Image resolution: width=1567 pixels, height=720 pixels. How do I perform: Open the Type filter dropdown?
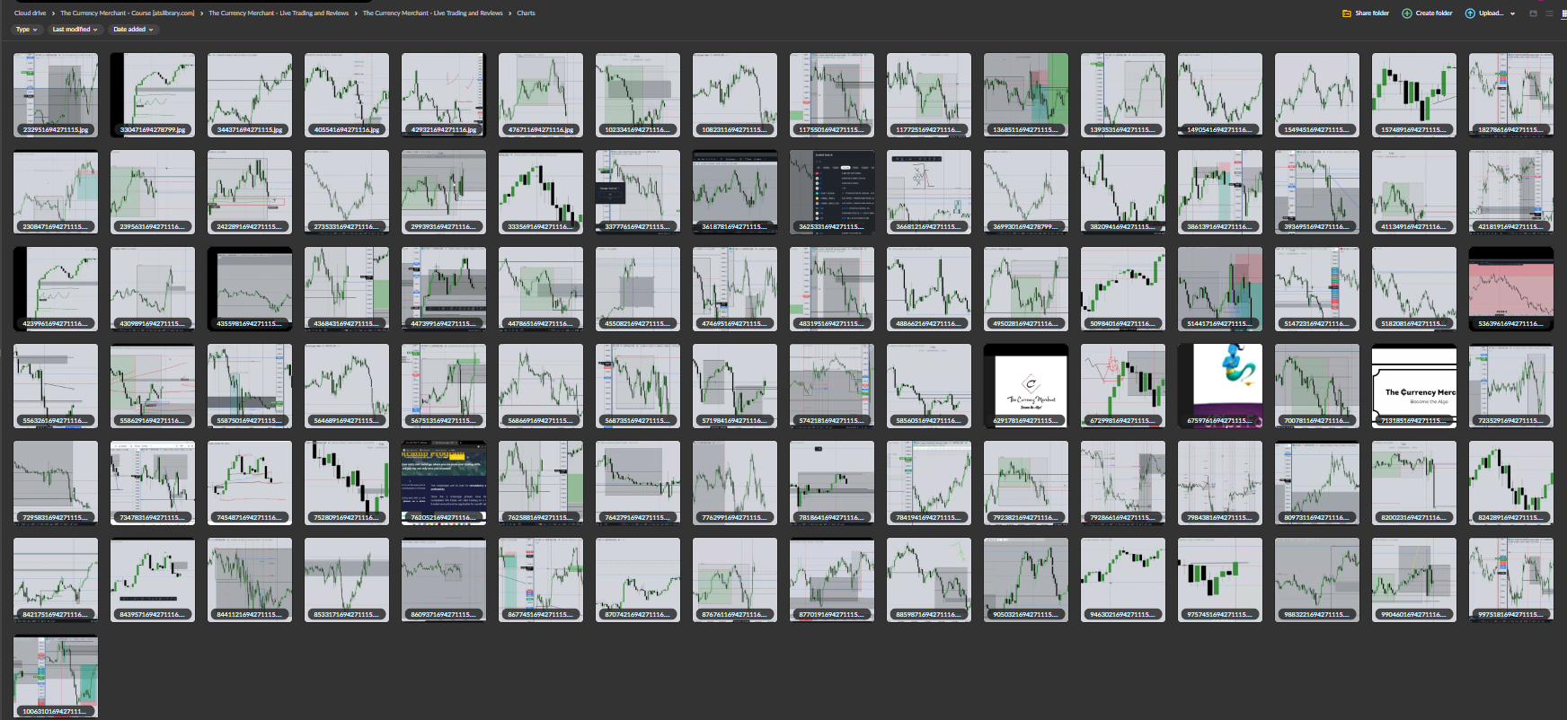click(x=26, y=30)
